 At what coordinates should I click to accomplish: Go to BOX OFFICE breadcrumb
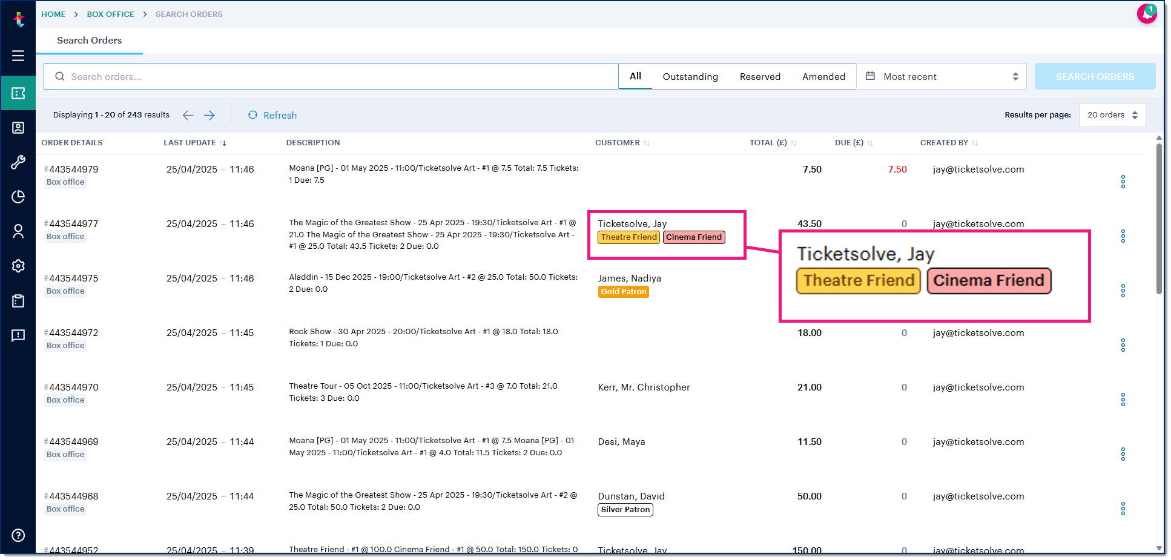coord(110,14)
